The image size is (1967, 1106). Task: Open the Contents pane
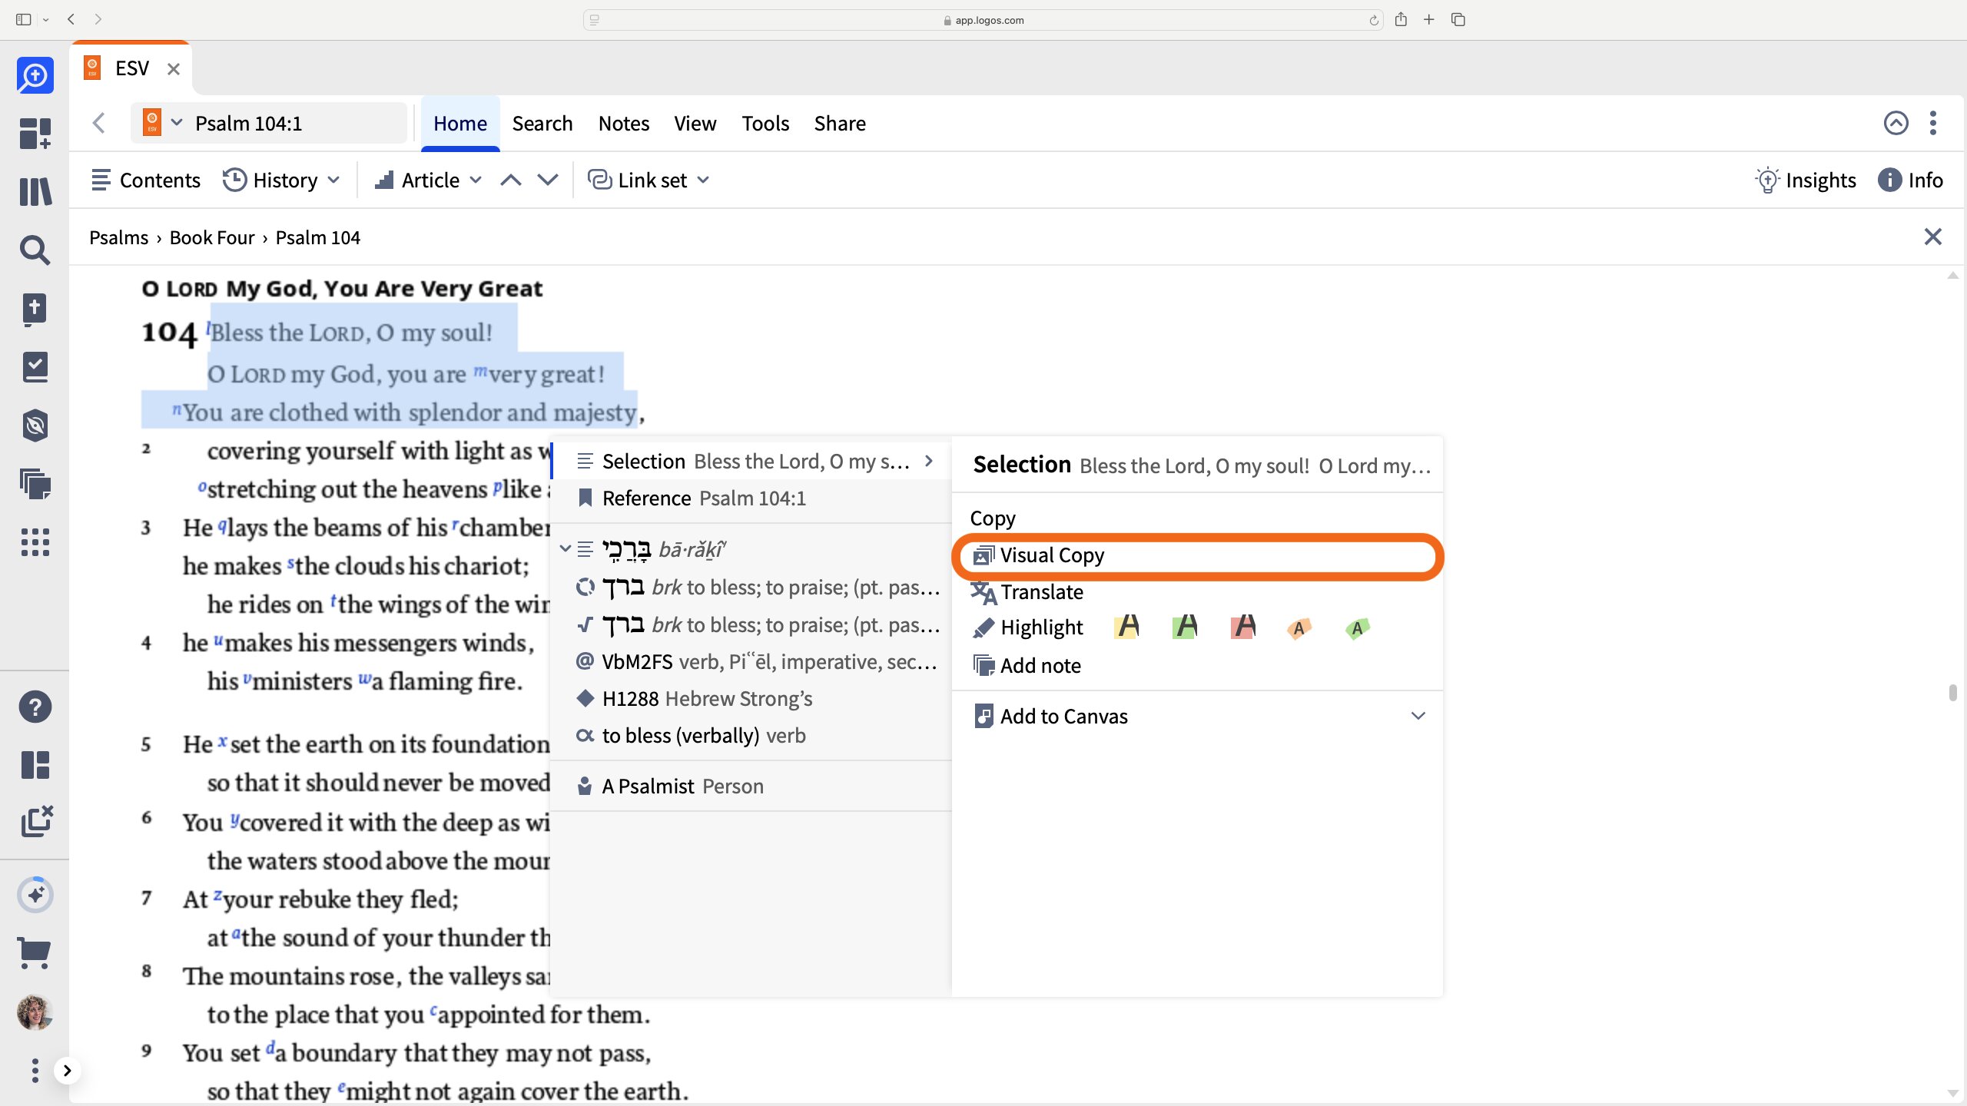(x=146, y=180)
